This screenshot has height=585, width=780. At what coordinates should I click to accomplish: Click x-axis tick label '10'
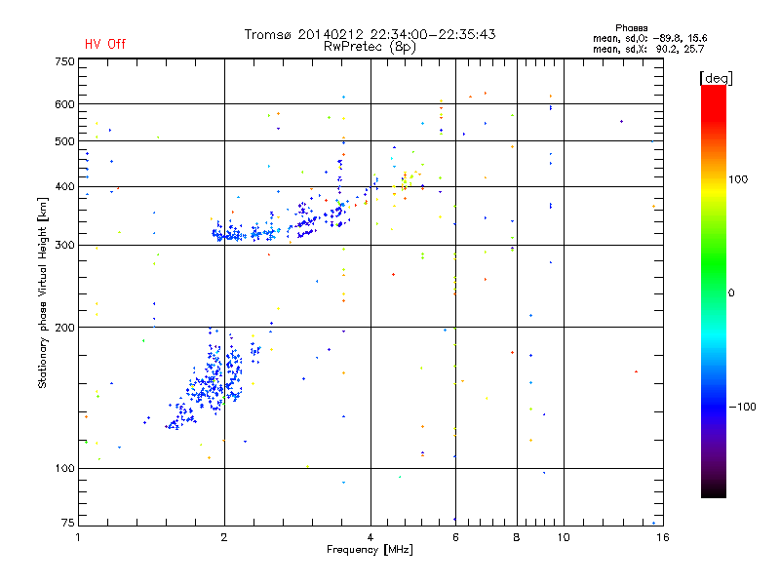pyautogui.click(x=564, y=537)
